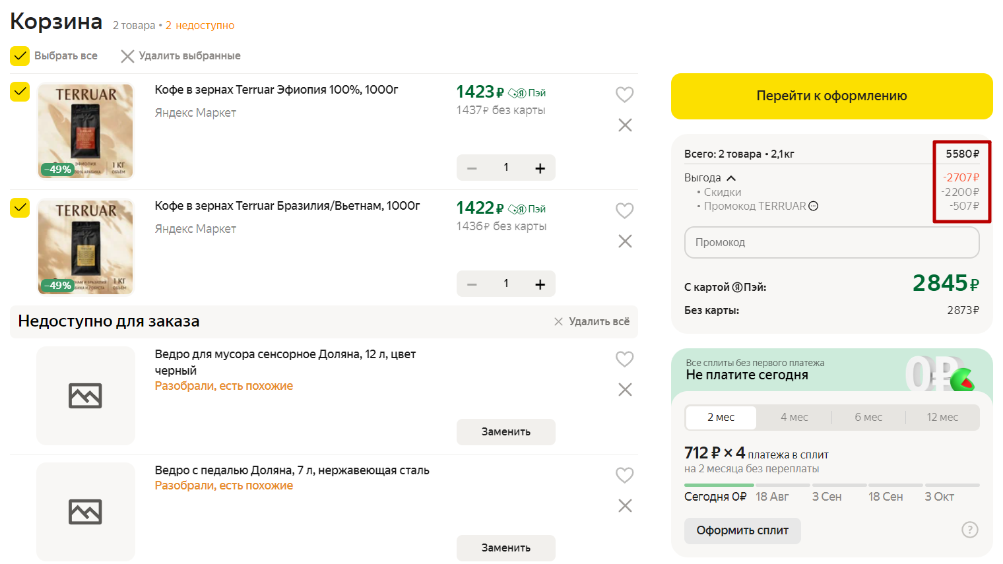Click the 'Яндекс Маркет' seller under Бразилия/Вьетнам coffee
1003x564 pixels.
pyautogui.click(x=195, y=229)
